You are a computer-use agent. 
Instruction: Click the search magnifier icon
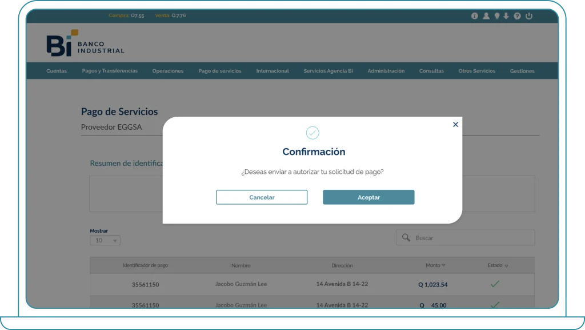pos(406,237)
